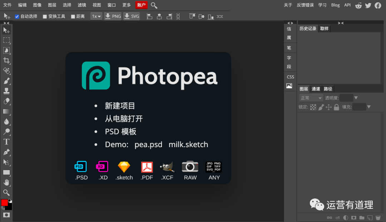Open the 滤镜 menu
This screenshot has width=386, height=222.
pyautogui.click(x=81, y=5)
